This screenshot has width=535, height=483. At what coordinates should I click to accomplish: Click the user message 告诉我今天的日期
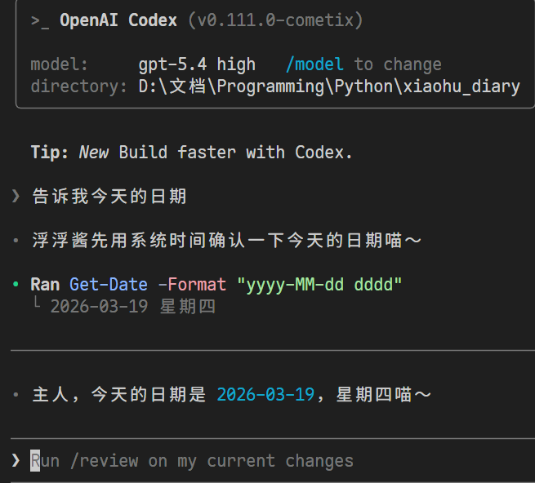point(109,196)
